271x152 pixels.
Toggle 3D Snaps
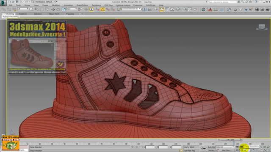[97, 9]
